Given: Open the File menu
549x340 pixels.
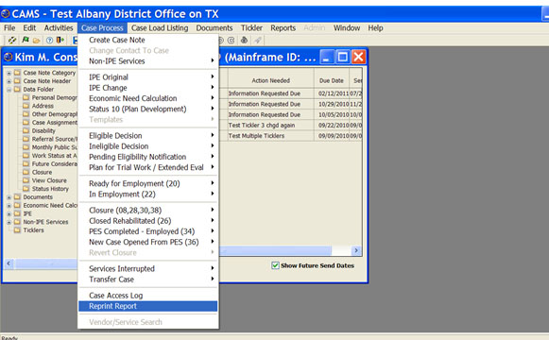Looking at the screenshot, I should pyautogui.click(x=9, y=28).
